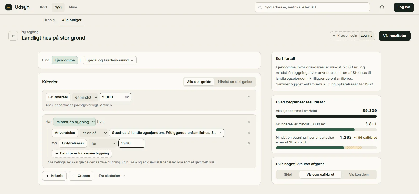The height and width of the screenshot is (194, 419).
Task: Expand the Stuehus til landbrugsejendom values dropdown
Action: coord(167,133)
